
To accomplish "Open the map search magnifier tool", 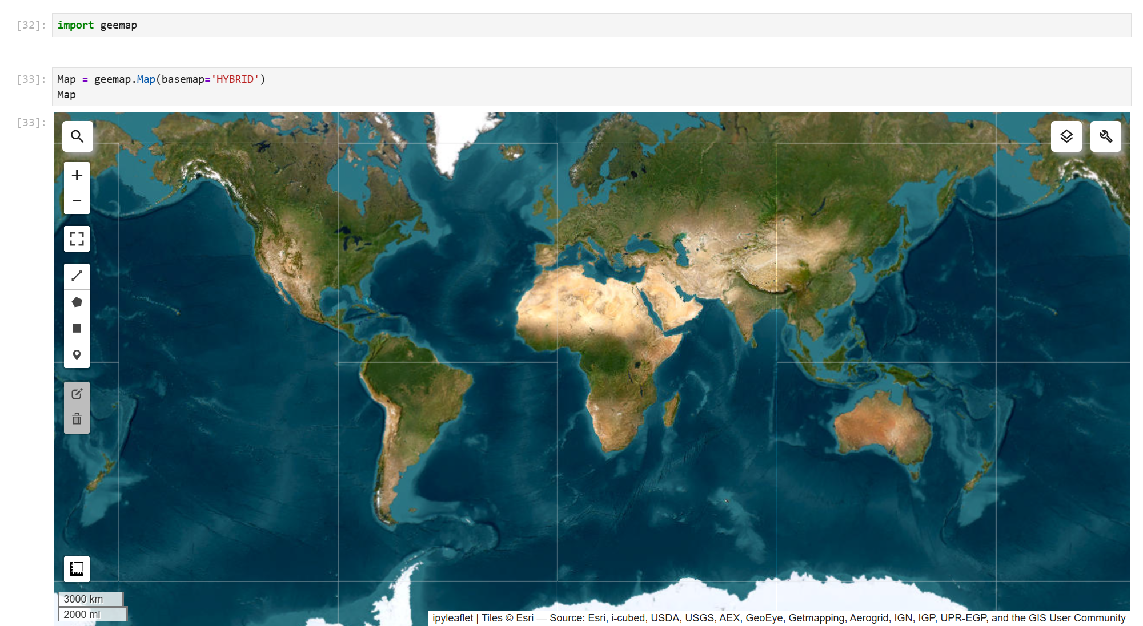I will pos(77,136).
